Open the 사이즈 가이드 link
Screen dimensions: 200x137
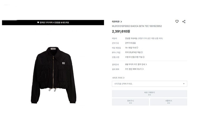tap(118, 78)
